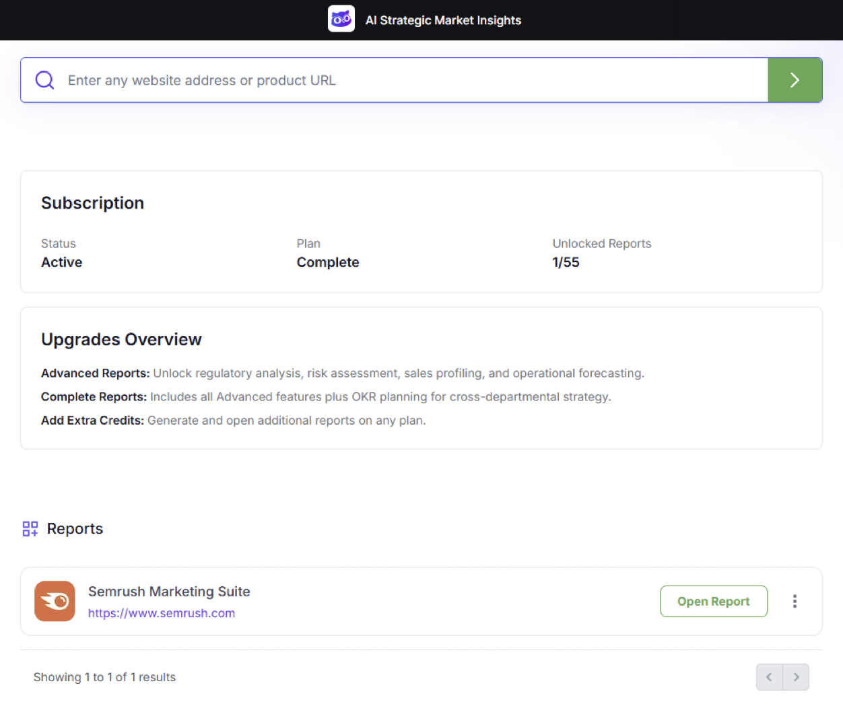Expand the Upgrades Overview section
This screenshot has height=704, width=843.
[121, 340]
